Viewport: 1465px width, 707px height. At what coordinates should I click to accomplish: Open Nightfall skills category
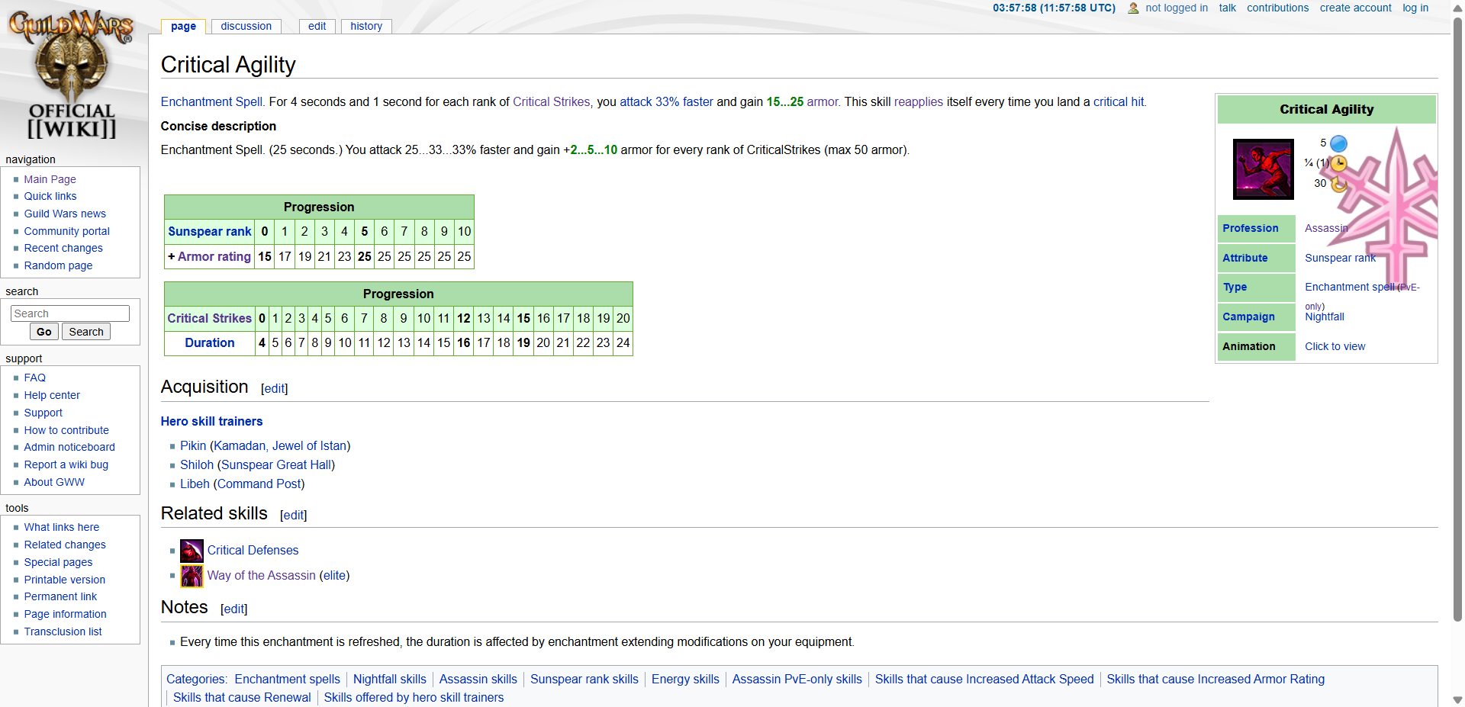click(389, 679)
